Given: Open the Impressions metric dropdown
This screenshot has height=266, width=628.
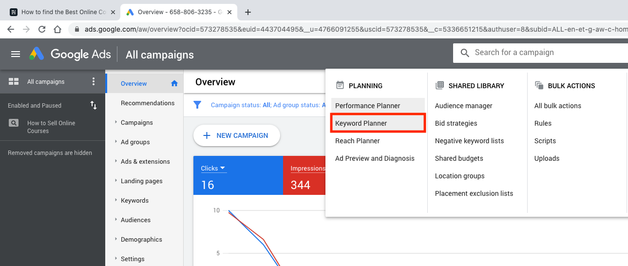Looking at the screenshot, I should [x=308, y=169].
